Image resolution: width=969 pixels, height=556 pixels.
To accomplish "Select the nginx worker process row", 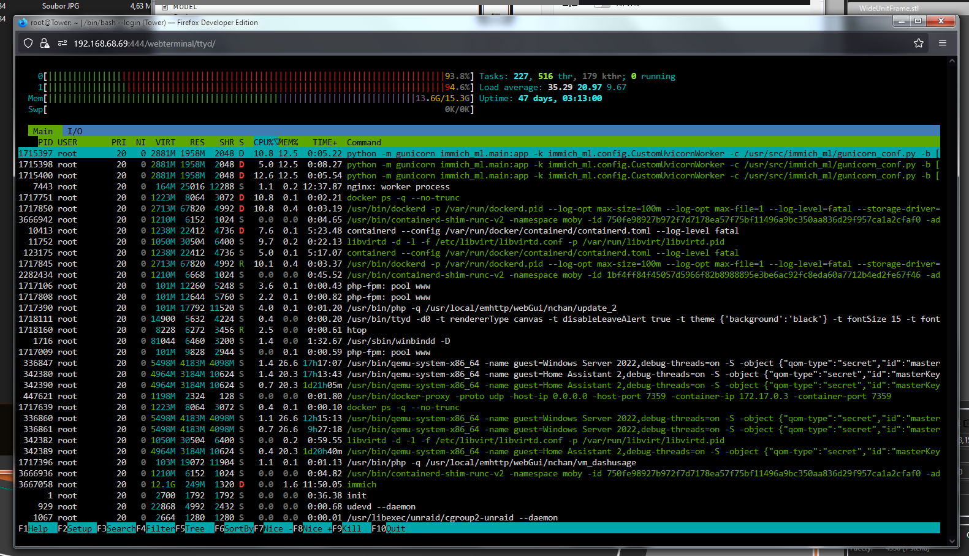I will (x=397, y=186).
